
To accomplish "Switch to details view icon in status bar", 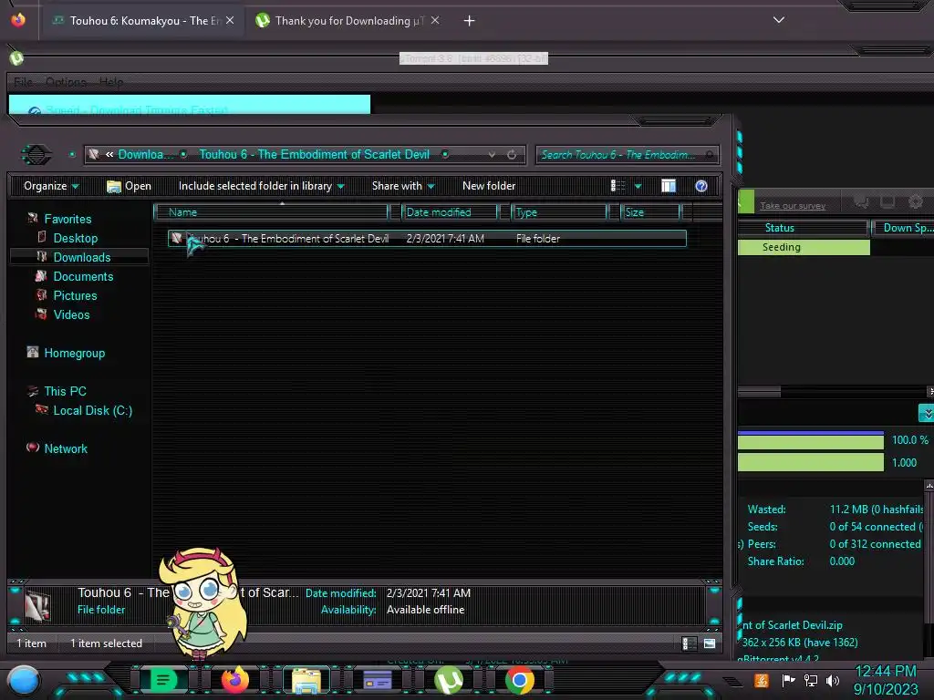I will [689, 643].
